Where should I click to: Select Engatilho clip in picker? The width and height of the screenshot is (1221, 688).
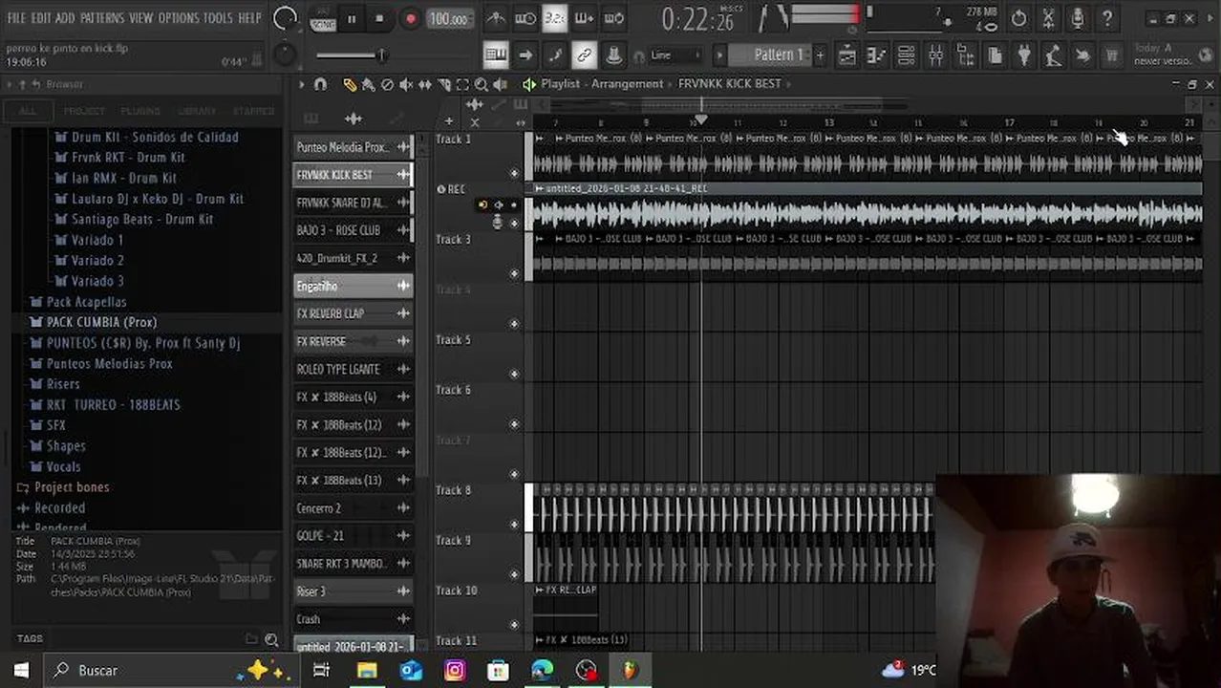(x=353, y=286)
